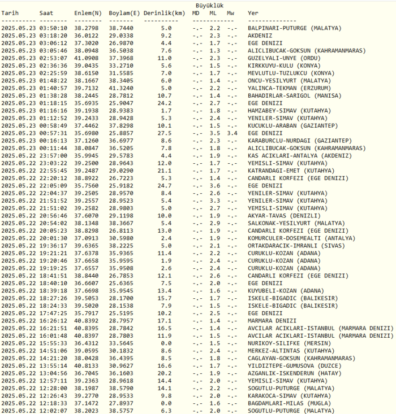This screenshot has width=396, height=414.
Task: Click depth value 27.5
Action: [164, 133]
